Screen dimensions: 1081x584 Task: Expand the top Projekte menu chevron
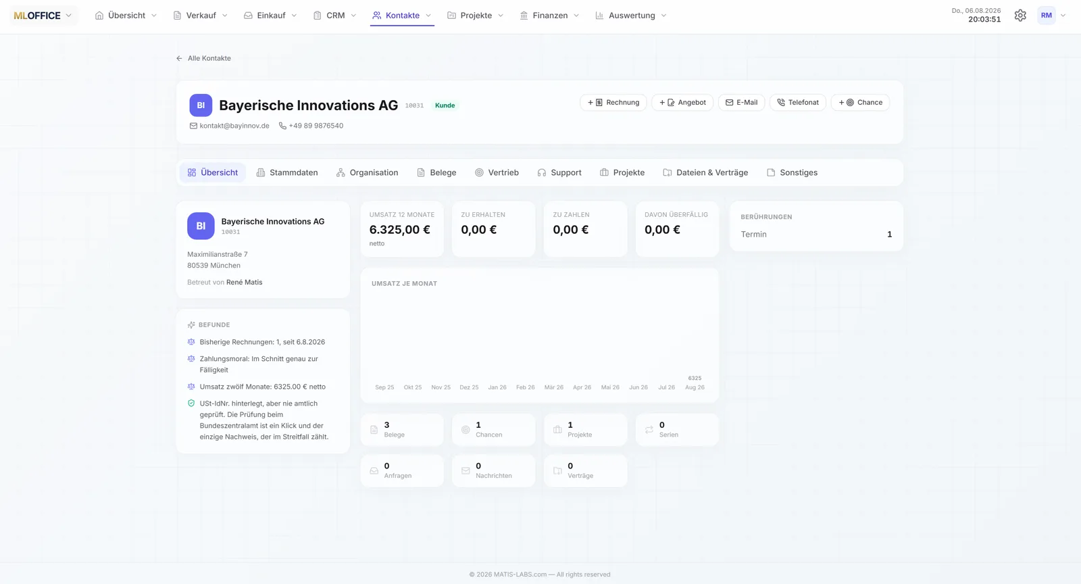[x=501, y=16]
